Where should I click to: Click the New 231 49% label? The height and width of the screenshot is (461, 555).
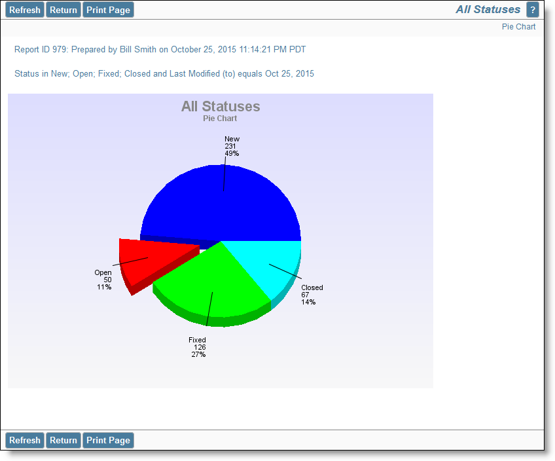point(232,145)
